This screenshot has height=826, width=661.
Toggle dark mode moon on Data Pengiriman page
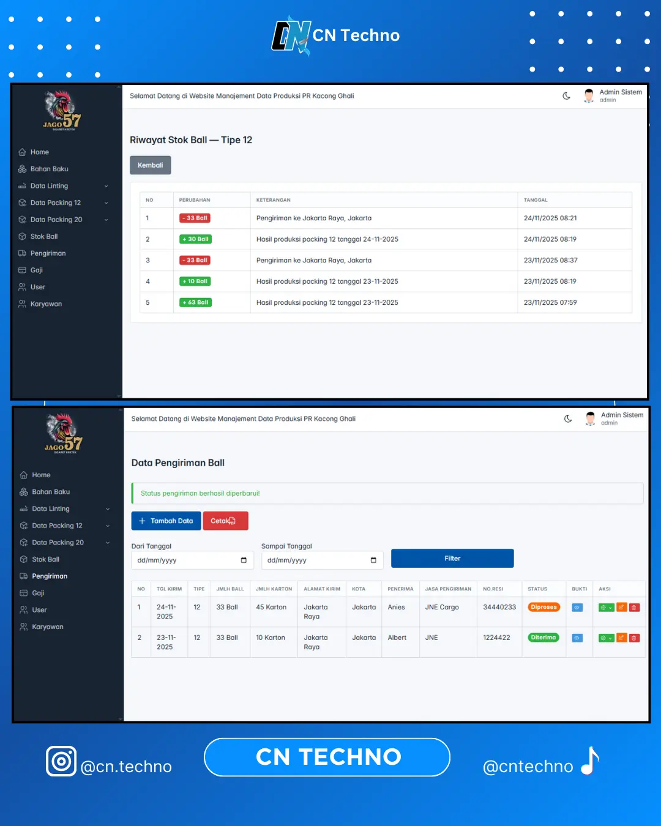(568, 419)
